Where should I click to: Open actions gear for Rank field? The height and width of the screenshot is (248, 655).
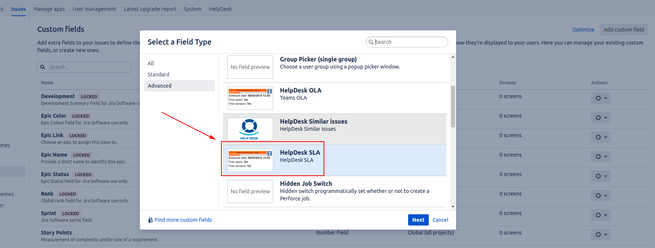pyautogui.click(x=601, y=196)
